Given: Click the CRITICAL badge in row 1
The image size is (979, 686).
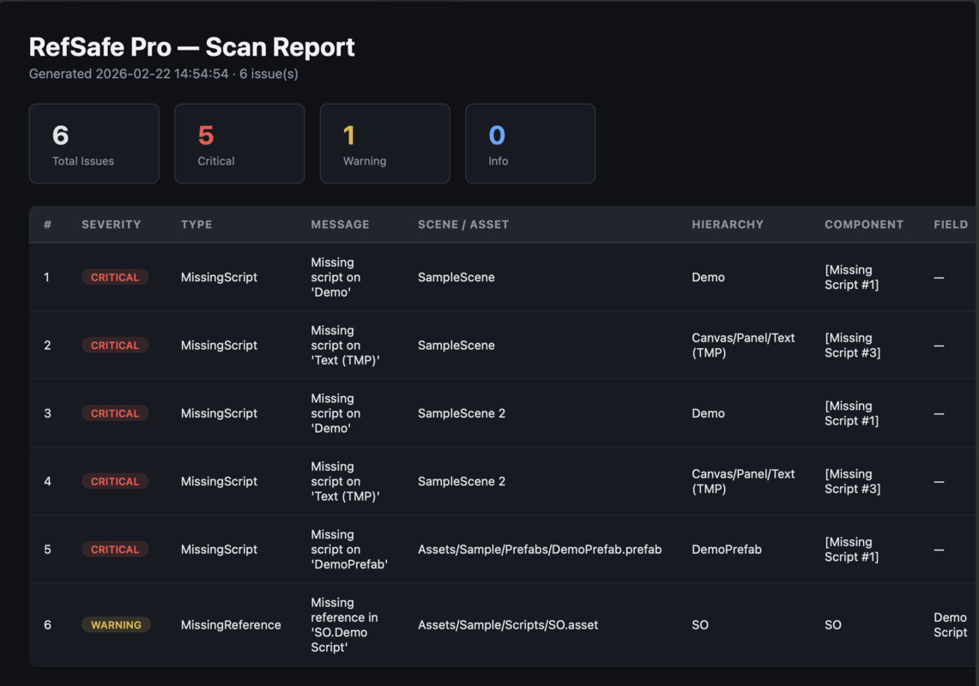Looking at the screenshot, I should 115,277.
